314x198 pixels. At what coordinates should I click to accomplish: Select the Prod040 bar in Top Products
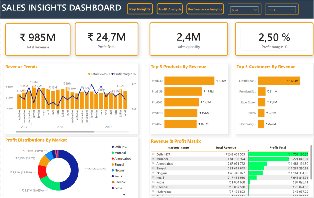pyautogui.click(x=189, y=81)
